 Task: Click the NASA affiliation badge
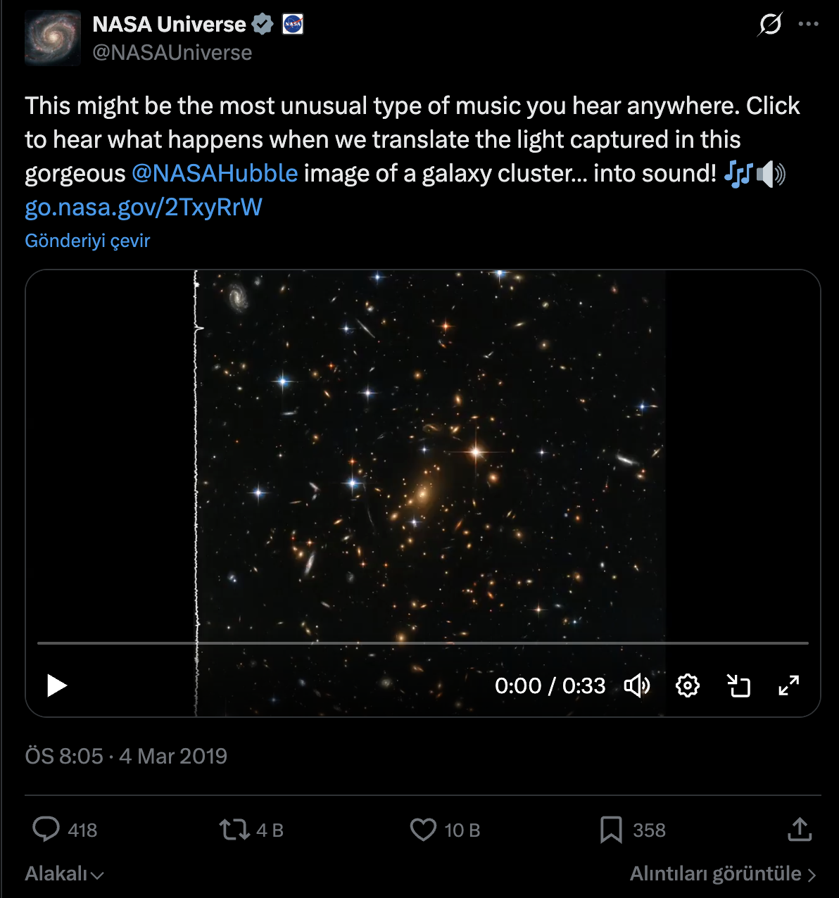click(292, 25)
